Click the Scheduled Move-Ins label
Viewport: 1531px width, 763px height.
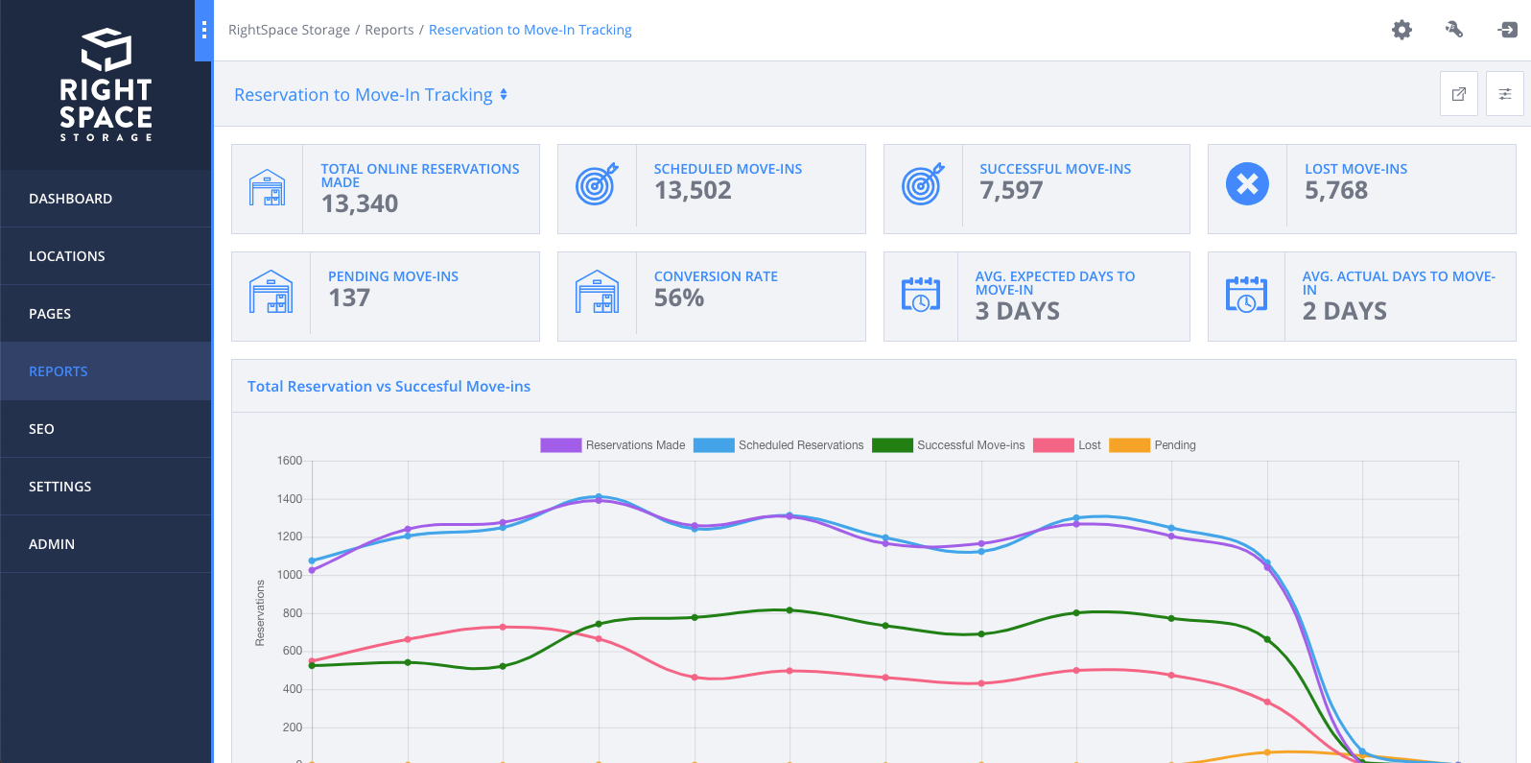point(728,169)
